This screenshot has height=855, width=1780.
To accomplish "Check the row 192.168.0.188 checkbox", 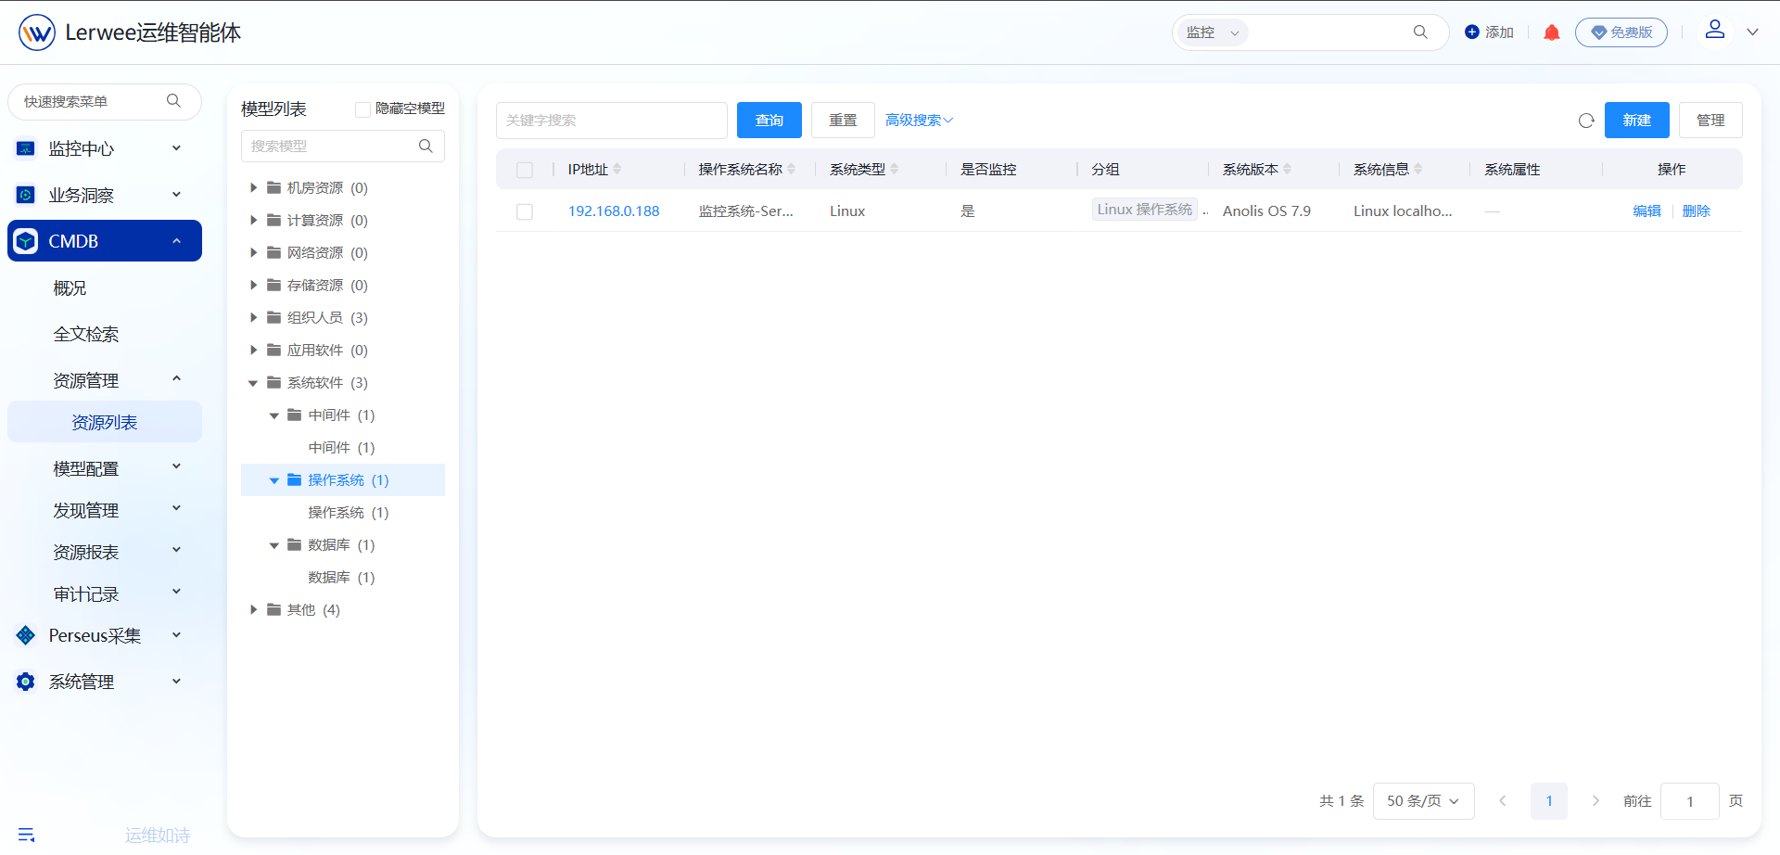I will click(525, 211).
